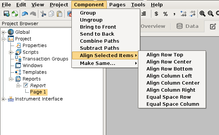The image size is (219, 135).
Task: Select Transaction Groups tree label
Action: pos(45,59)
